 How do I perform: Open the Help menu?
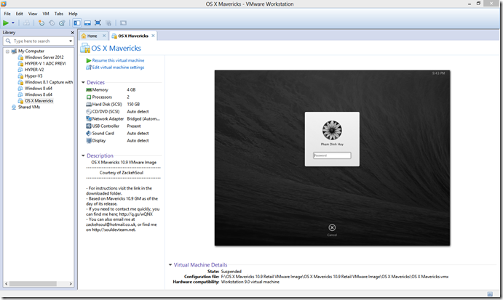pos(73,14)
